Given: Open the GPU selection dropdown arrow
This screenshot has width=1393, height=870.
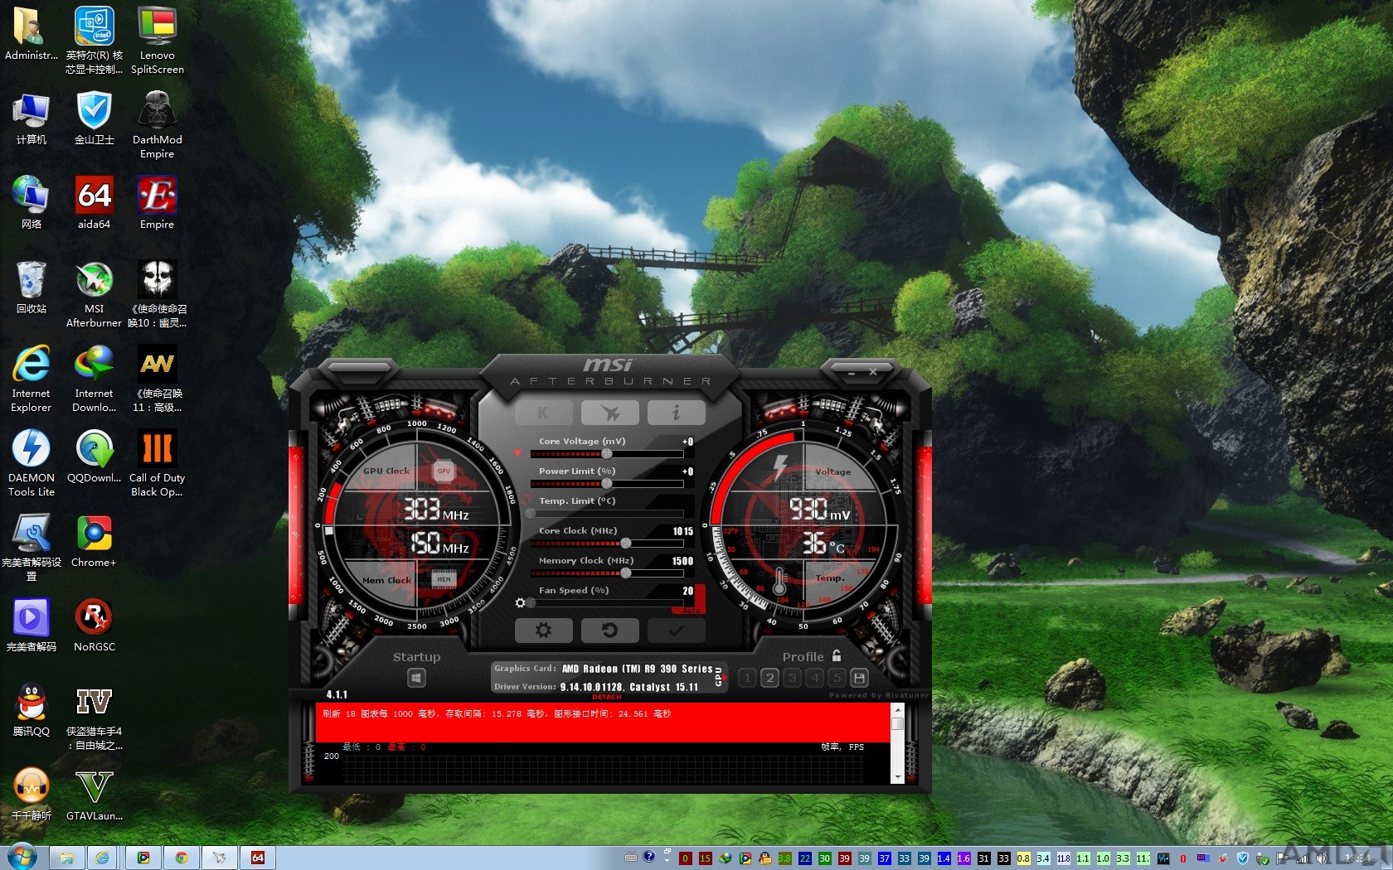Looking at the screenshot, I should [x=725, y=678].
